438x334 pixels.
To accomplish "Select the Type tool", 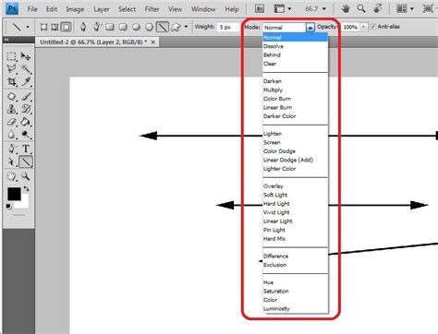I will click(x=26, y=149).
